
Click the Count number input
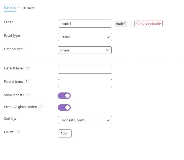point(65,133)
